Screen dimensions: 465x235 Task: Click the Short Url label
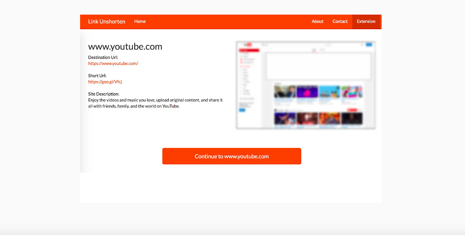pyautogui.click(x=97, y=76)
